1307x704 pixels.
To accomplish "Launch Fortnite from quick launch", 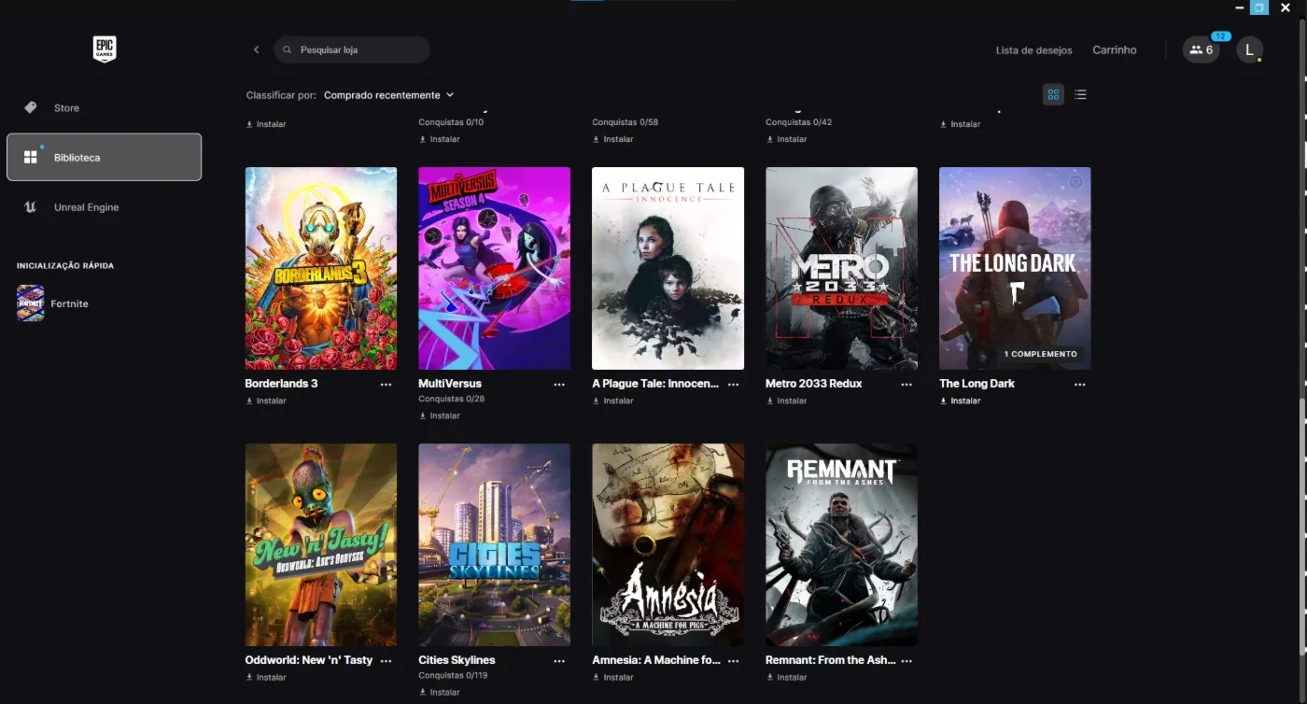I will click(53, 303).
